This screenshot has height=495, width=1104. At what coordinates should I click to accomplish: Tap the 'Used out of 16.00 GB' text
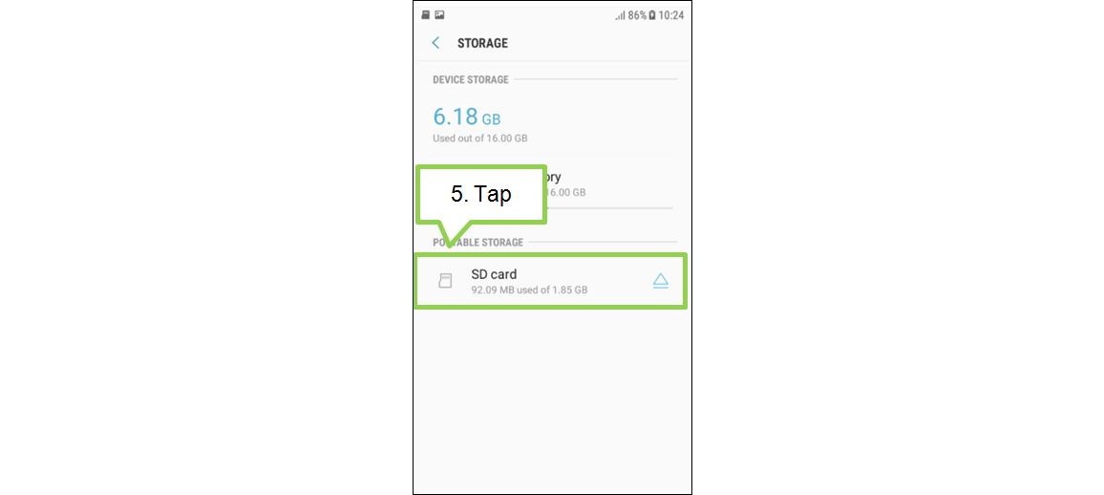pos(480,138)
